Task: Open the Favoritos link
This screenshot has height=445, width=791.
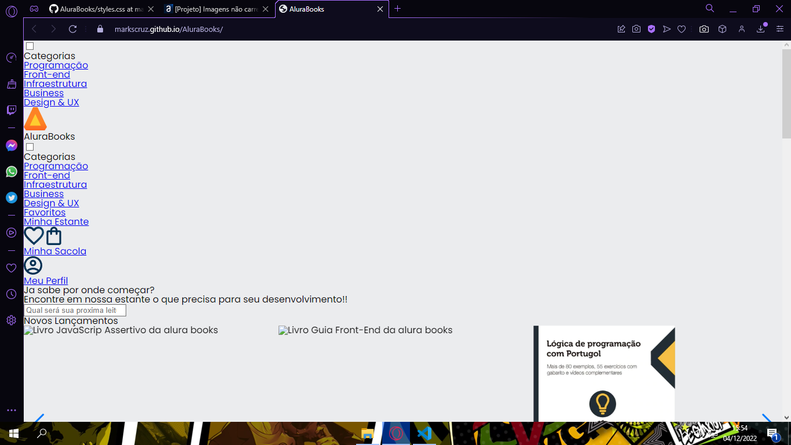Action: 45,213
